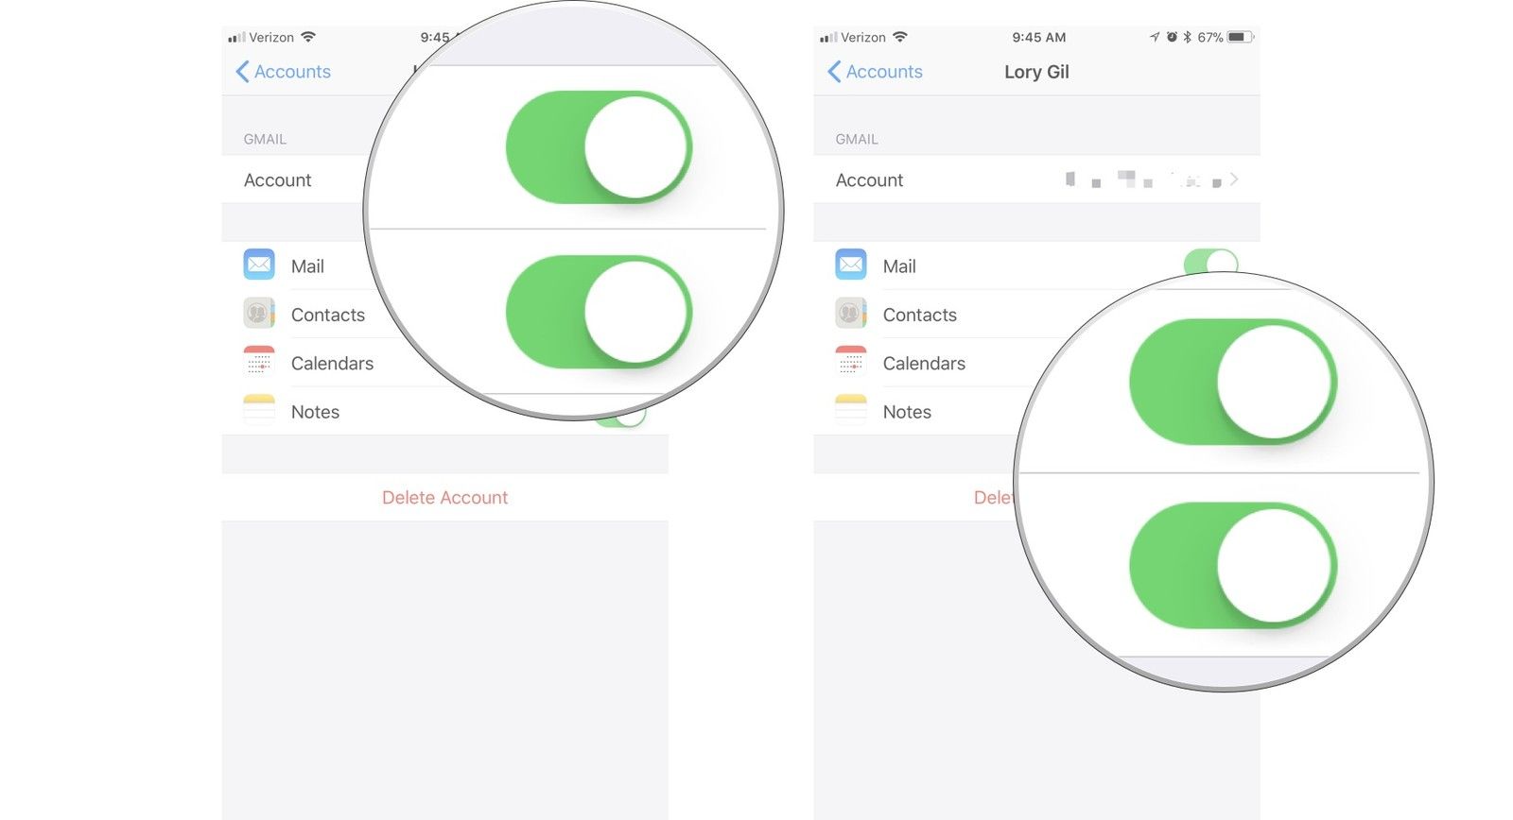This screenshot has width=1513, height=820.
Task: Tap the back chevron beside Lory Gil title
Action: [x=834, y=72]
